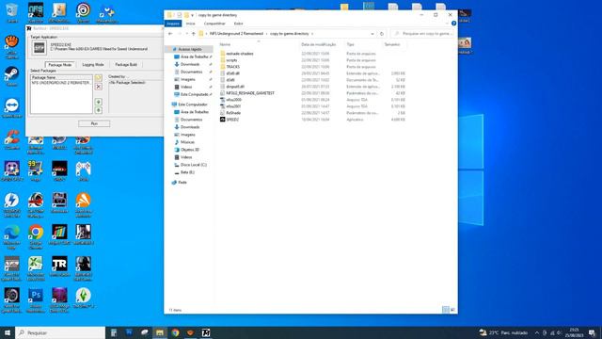Open the Início ribbon tab
602x339 pixels.
[x=190, y=24]
